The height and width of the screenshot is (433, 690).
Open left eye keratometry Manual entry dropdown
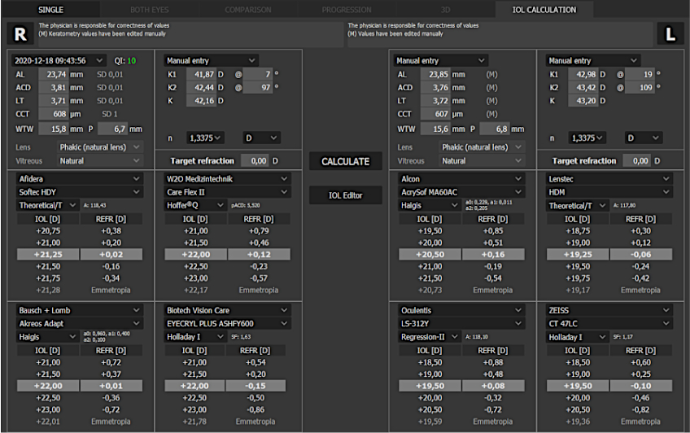(593, 60)
